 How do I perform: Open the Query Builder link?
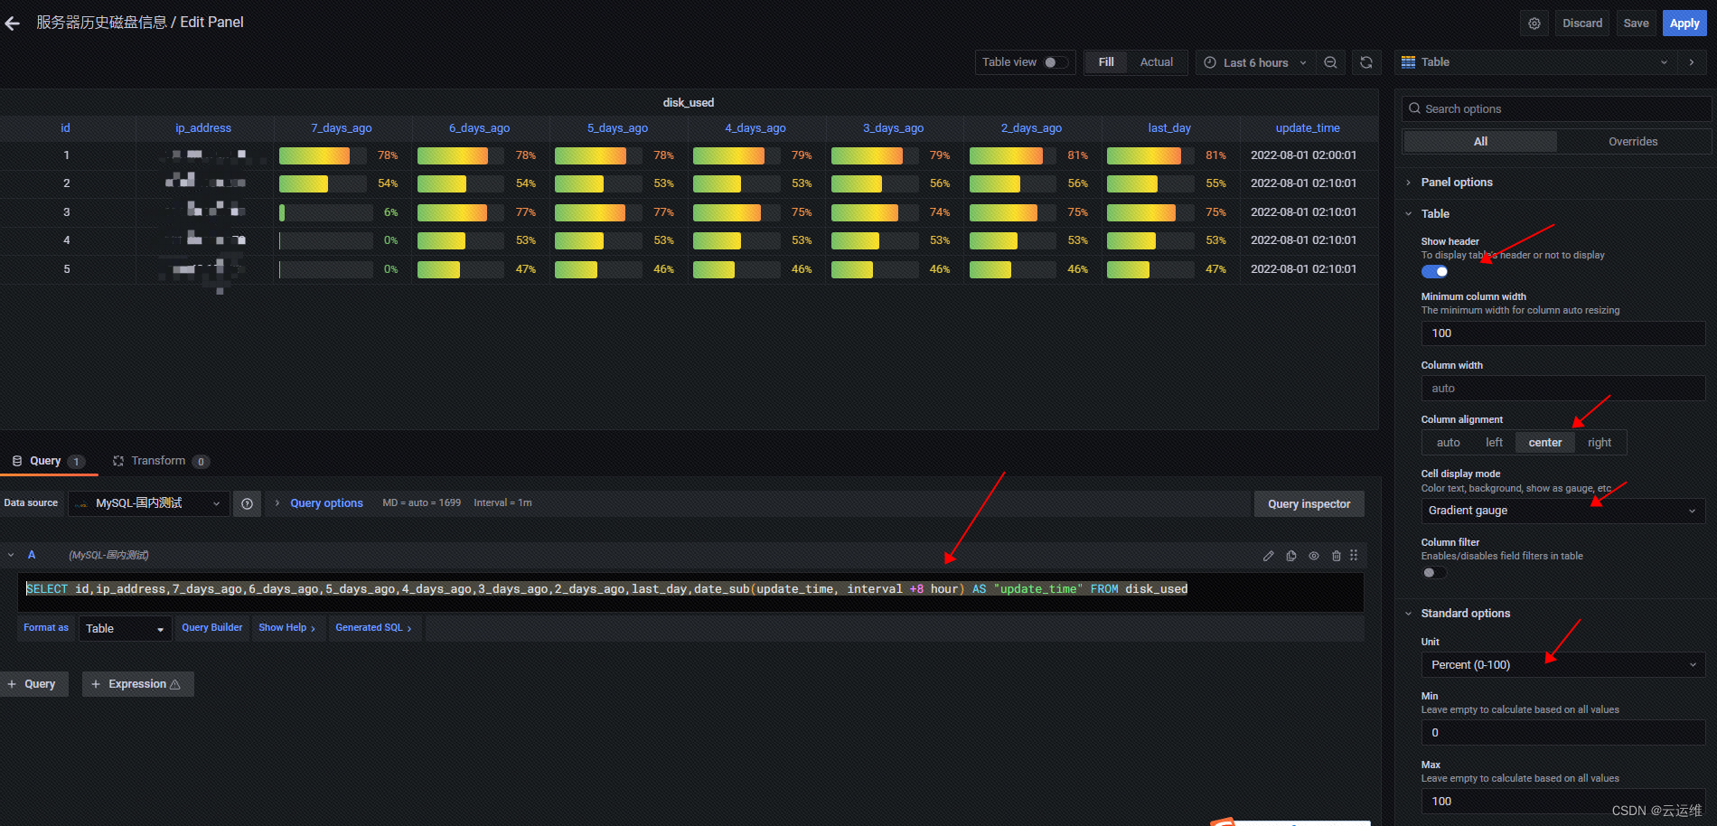[212, 628]
